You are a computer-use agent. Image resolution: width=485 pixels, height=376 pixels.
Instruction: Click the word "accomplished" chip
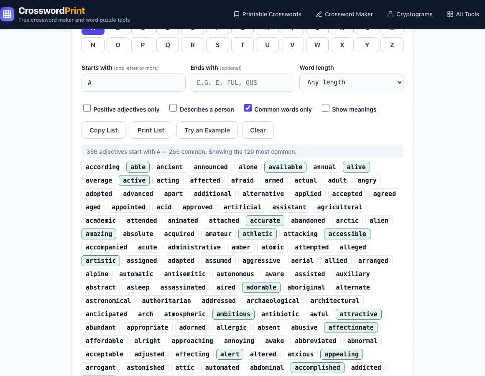click(317, 368)
